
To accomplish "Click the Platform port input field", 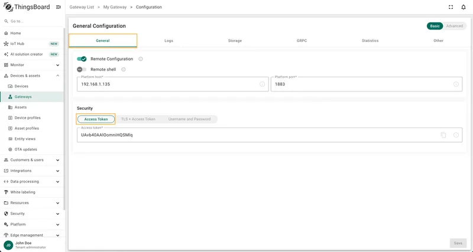I will coord(367,84).
